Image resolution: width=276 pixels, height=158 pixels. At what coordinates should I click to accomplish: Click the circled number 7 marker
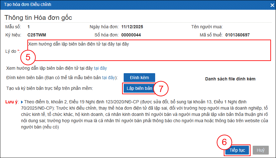[161, 89]
